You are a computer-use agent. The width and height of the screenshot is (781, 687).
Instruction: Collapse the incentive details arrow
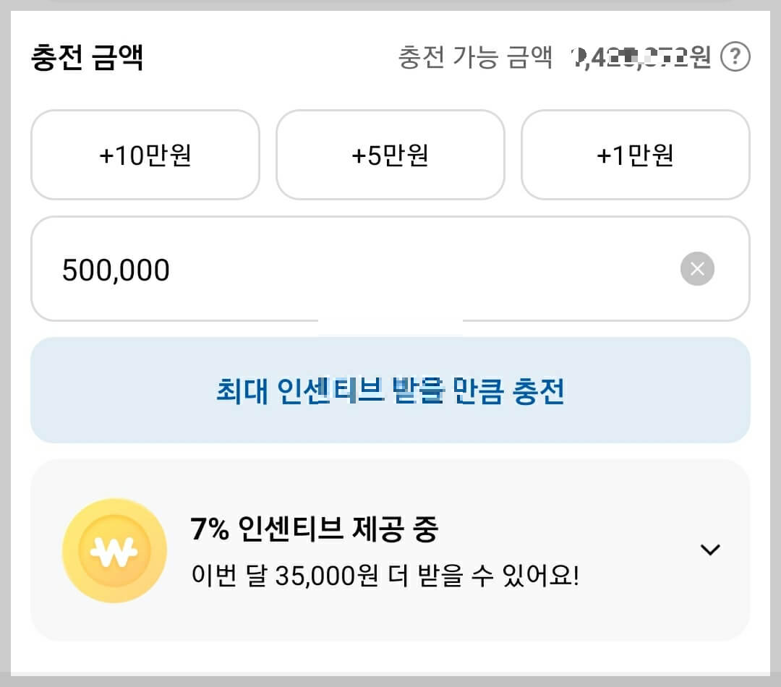tap(710, 550)
